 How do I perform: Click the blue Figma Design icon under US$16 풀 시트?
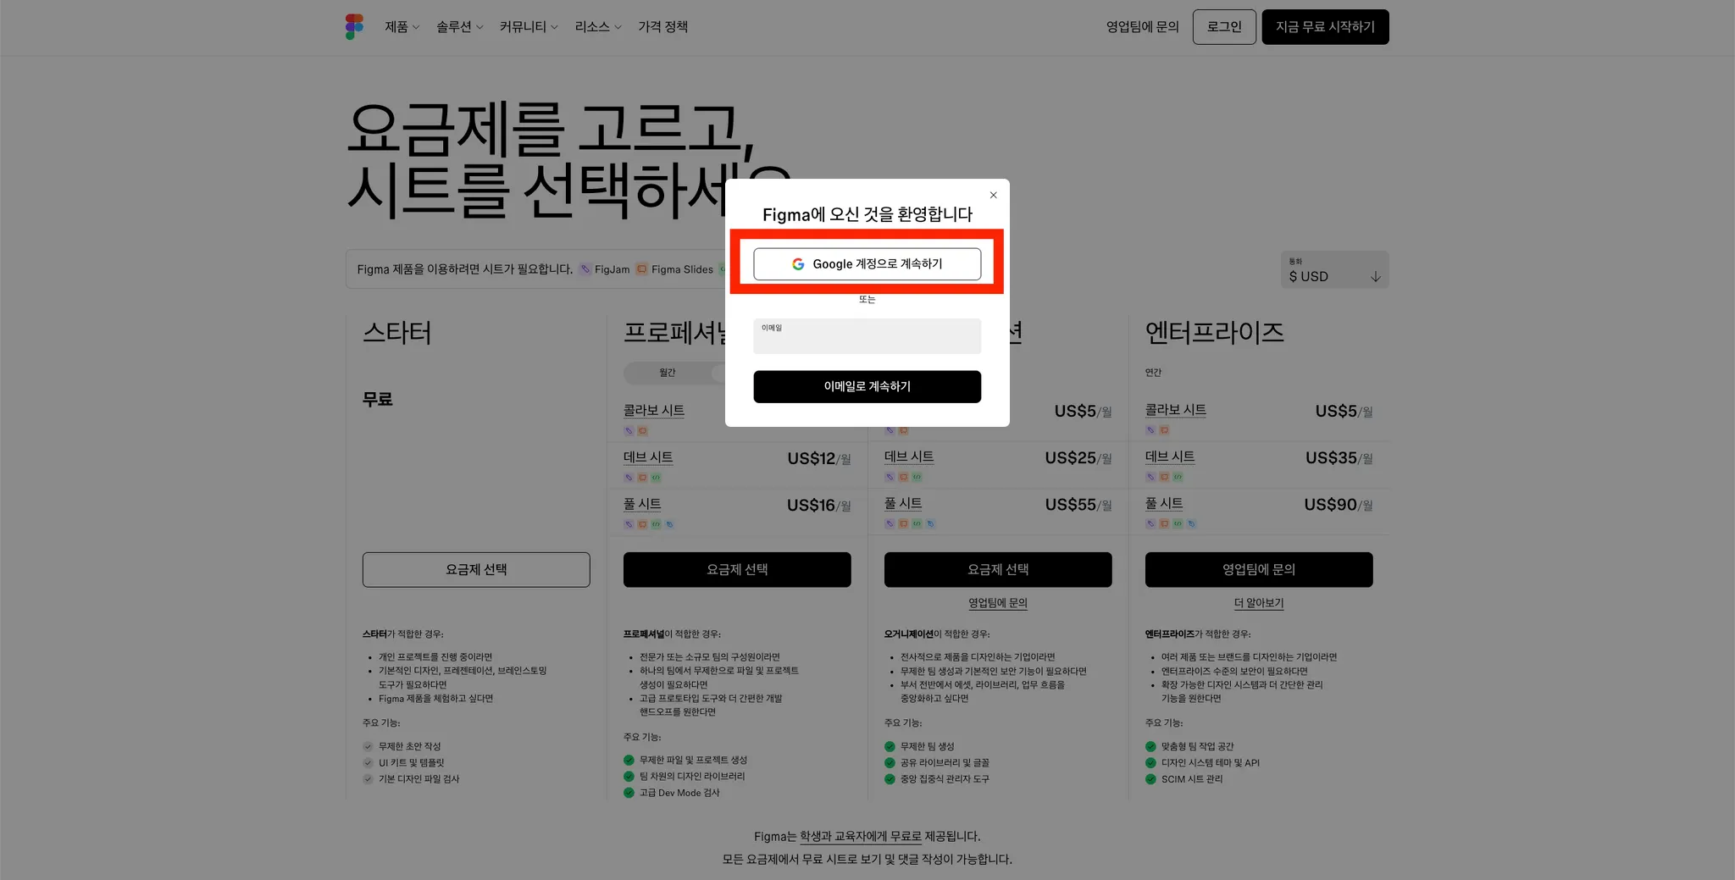click(669, 524)
